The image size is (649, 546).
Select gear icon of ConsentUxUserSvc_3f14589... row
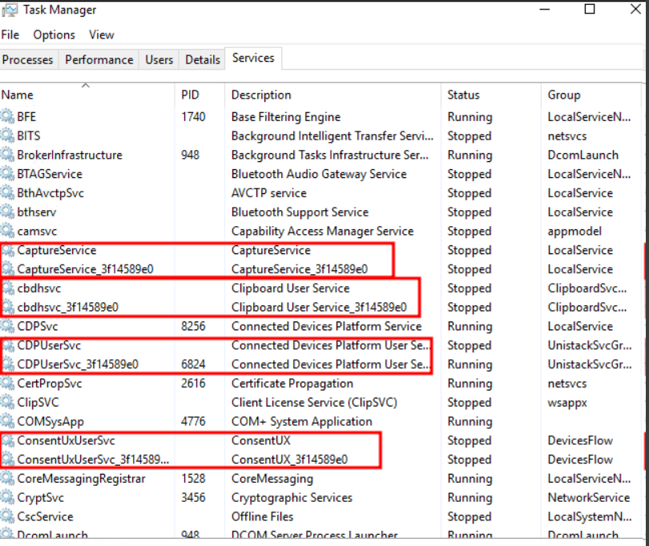(7, 459)
